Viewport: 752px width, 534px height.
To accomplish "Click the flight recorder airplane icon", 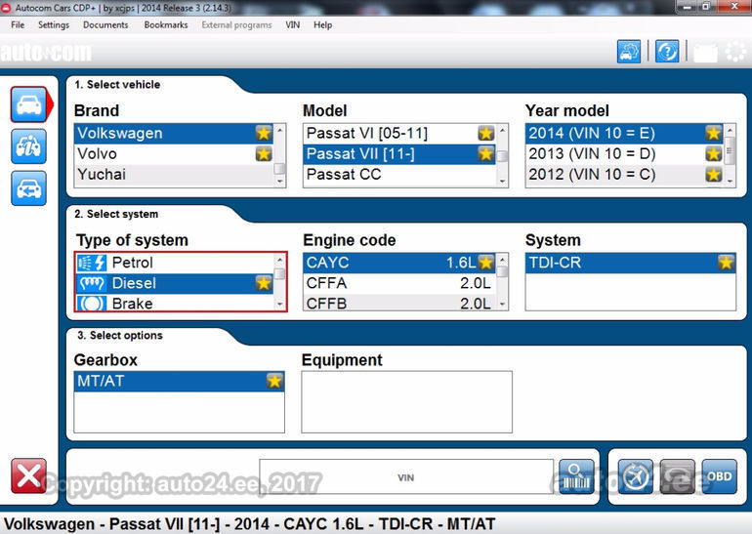I will [x=636, y=476].
